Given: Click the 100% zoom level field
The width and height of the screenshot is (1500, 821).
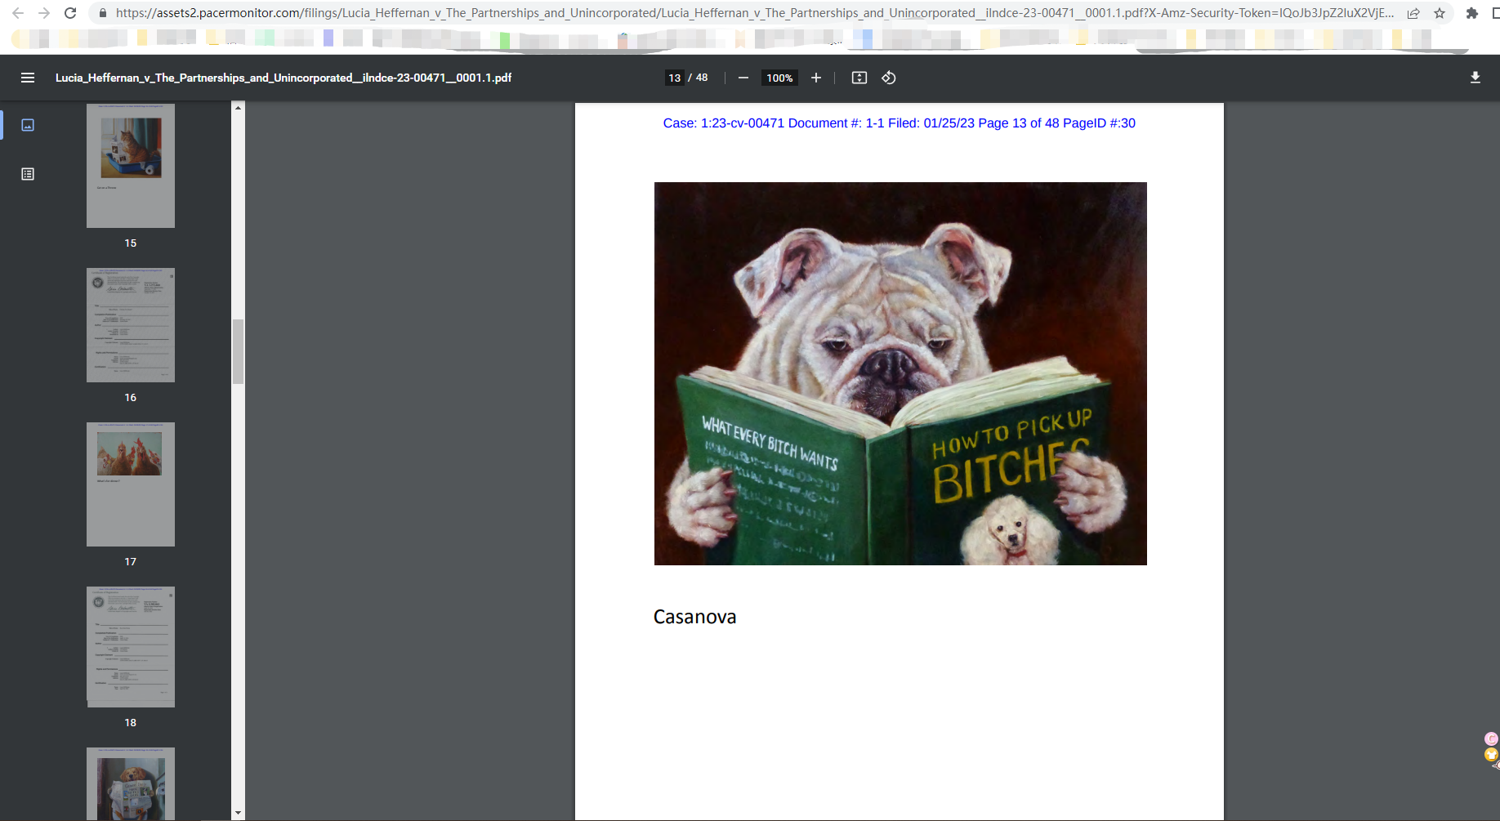Looking at the screenshot, I should click(x=779, y=78).
